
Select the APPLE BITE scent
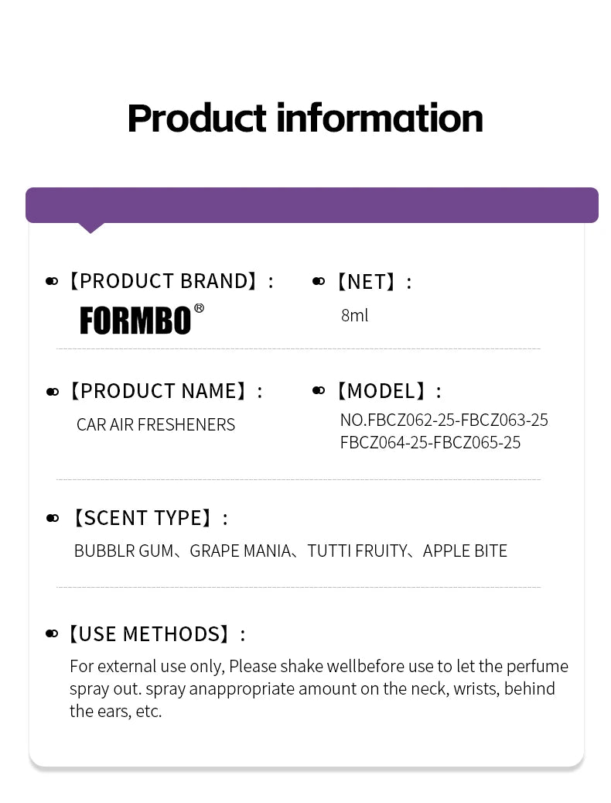click(465, 551)
